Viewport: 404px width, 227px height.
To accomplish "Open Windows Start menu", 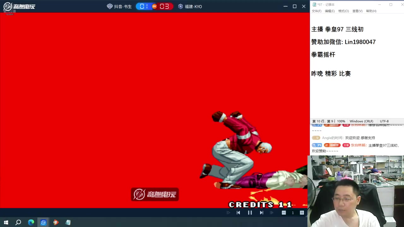I will coord(6,222).
